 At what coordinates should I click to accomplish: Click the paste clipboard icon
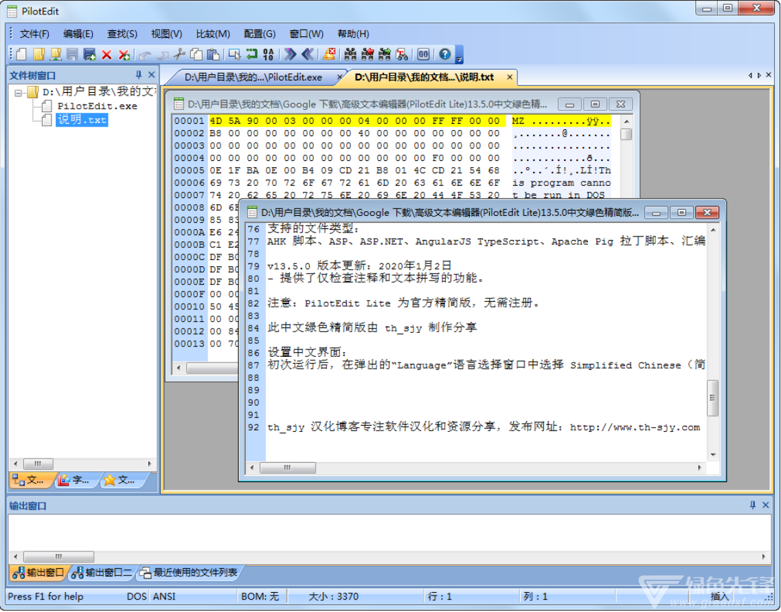click(213, 54)
